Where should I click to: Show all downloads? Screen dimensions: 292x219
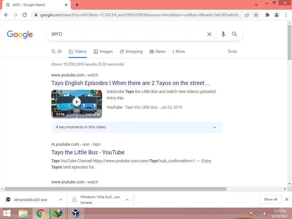point(271,199)
